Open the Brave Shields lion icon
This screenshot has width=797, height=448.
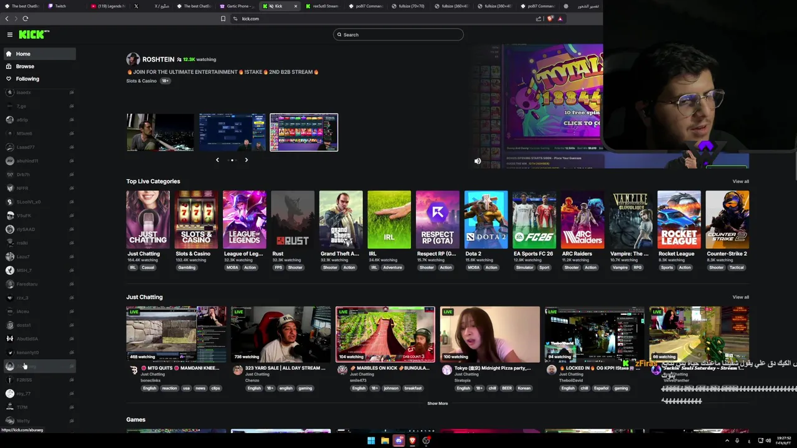[550, 19]
